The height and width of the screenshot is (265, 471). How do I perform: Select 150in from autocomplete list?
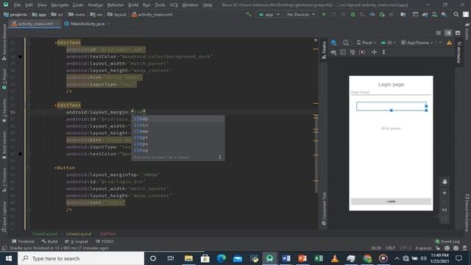coord(178,125)
